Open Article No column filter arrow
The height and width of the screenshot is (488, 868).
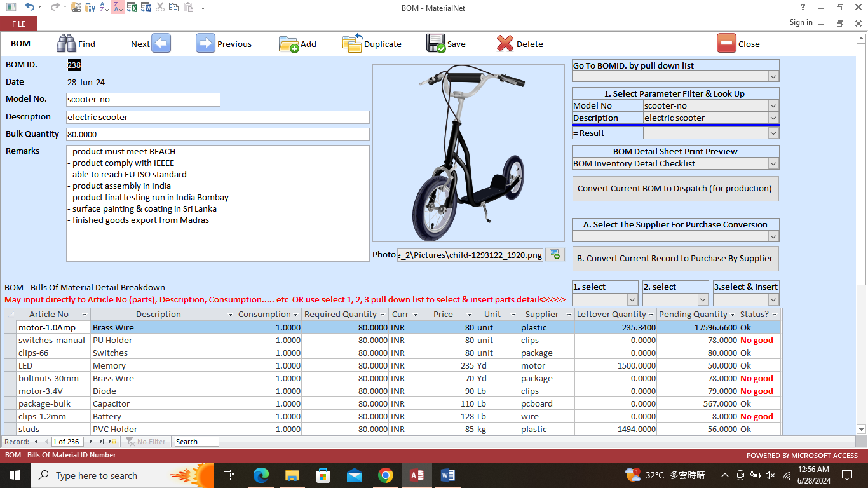(85, 315)
